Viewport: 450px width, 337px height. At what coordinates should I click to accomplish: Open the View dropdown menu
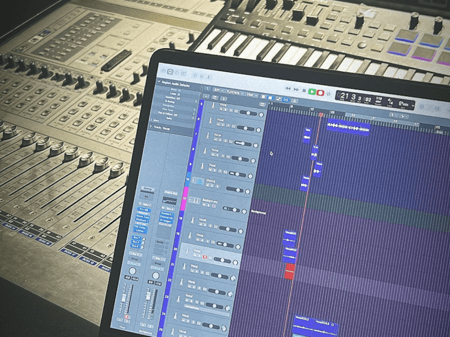pos(251,94)
